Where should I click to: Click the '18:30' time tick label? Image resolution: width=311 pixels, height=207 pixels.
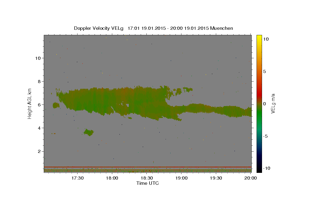point(147,178)
